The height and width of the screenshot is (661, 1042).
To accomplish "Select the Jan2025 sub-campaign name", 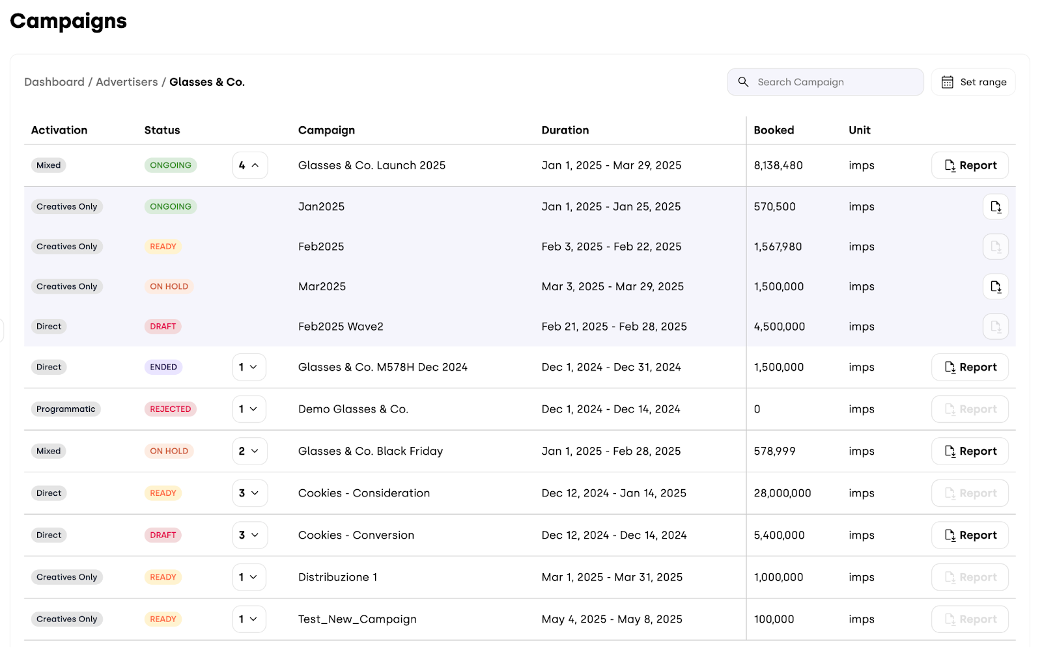I will point(321,207).
